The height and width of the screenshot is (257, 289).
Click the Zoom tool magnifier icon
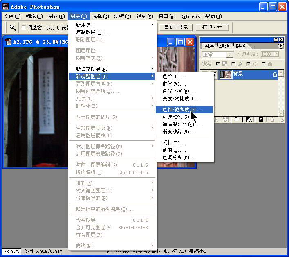[x=13, y=27]
